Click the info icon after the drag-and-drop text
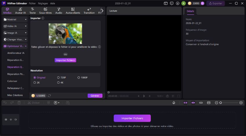The image size is (246, 136). pos(99,47)
